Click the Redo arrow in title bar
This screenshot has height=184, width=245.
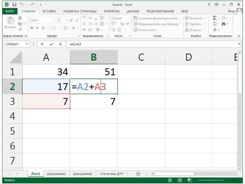tap(32, 5)
